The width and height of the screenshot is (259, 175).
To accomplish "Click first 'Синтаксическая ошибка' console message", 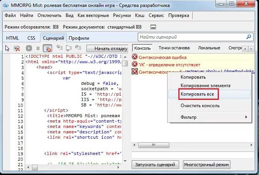I will click(x=163, y=57).
